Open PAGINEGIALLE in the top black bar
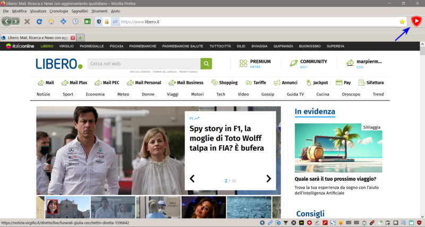The image size is (425, 227). [91, 46]
